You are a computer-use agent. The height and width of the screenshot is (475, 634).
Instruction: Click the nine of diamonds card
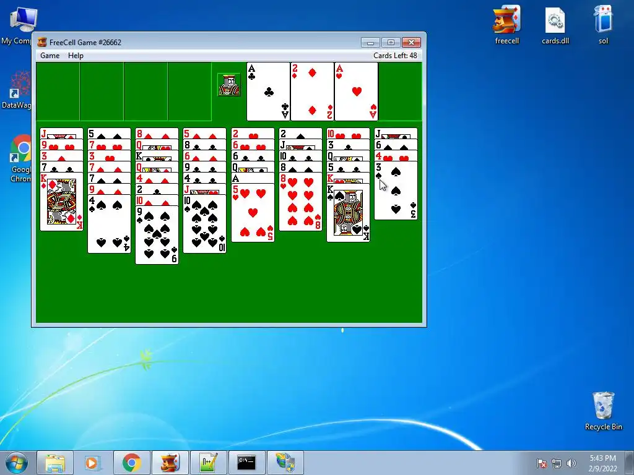(109, 189)
